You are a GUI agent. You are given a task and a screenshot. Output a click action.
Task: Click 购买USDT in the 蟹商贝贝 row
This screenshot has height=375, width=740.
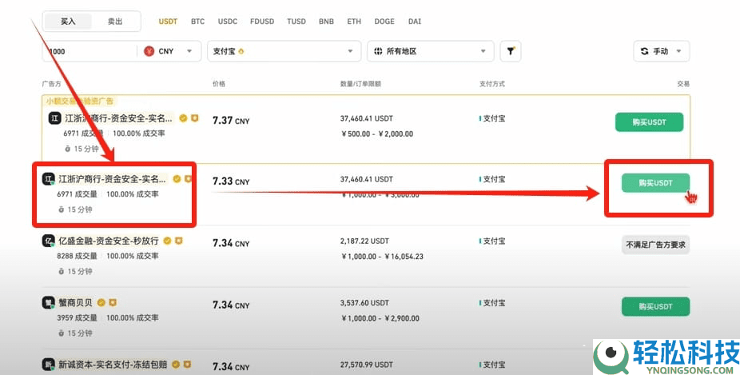pyautogui.click(x=655, y=306)
